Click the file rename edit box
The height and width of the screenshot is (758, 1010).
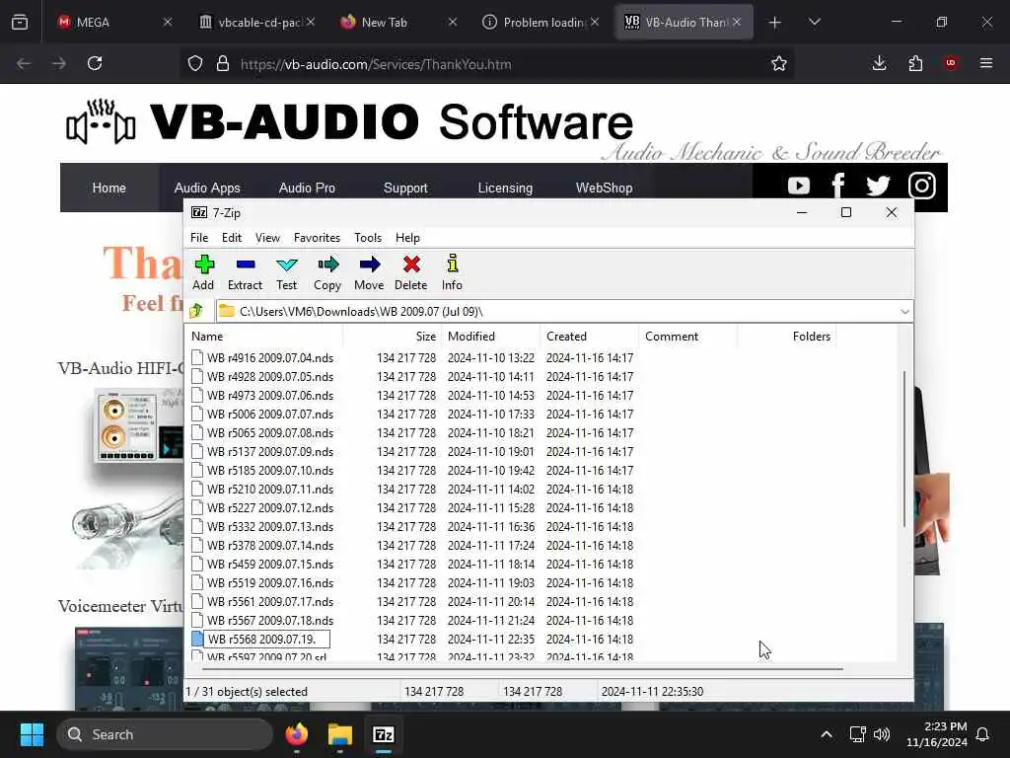[x=266, y=640]
